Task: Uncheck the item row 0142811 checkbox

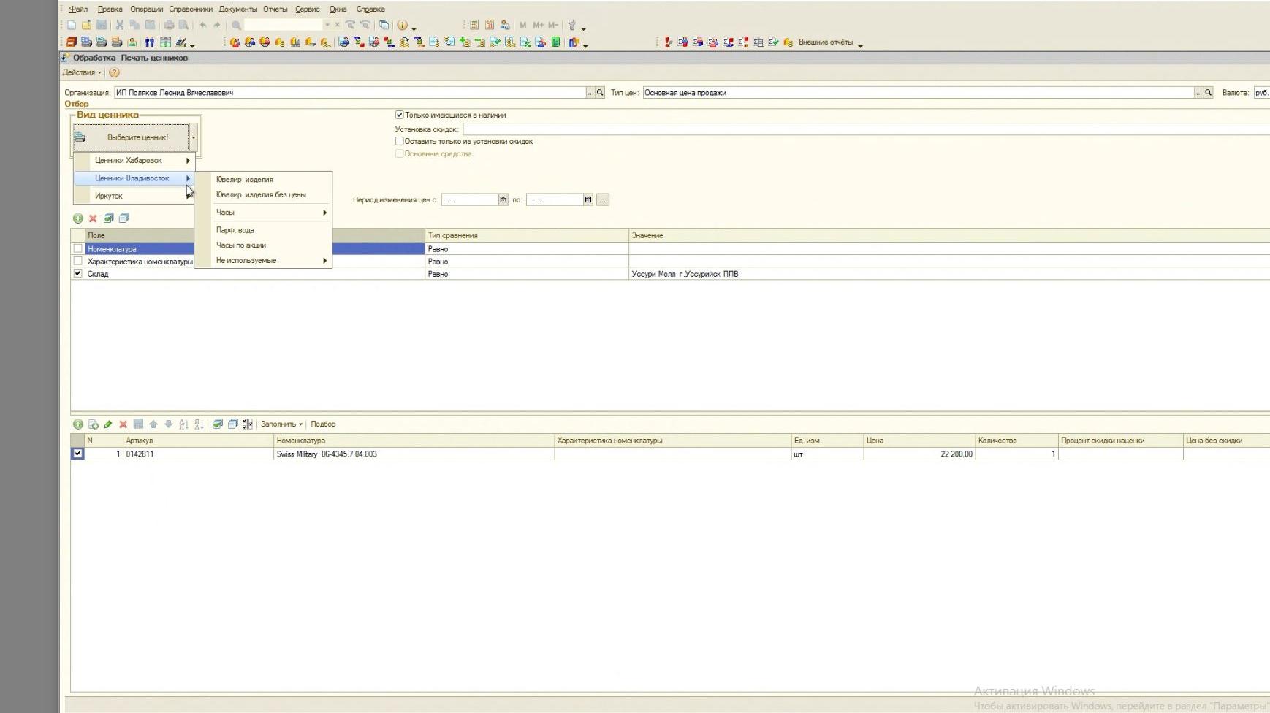Action: tap(78, 454)
